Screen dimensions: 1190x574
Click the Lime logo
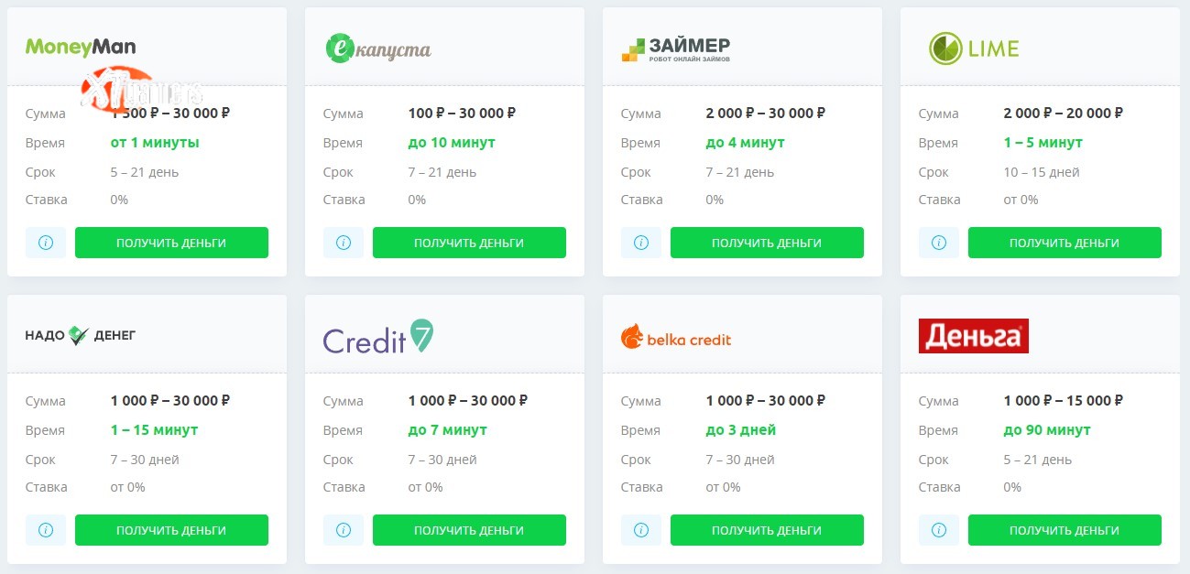point(973,49)
